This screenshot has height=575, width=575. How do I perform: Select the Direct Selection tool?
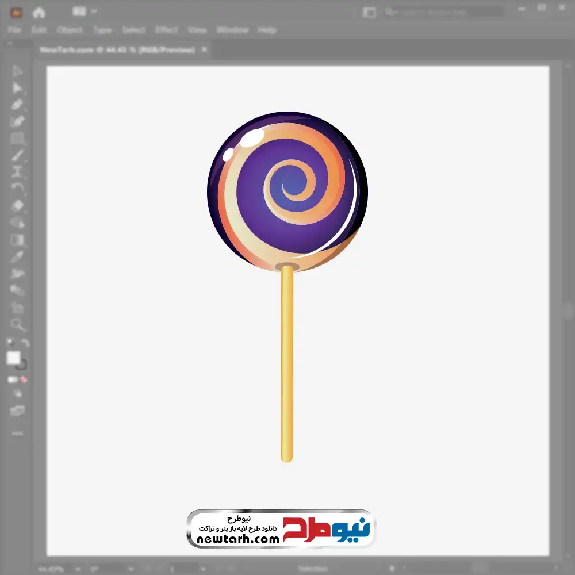17,87
